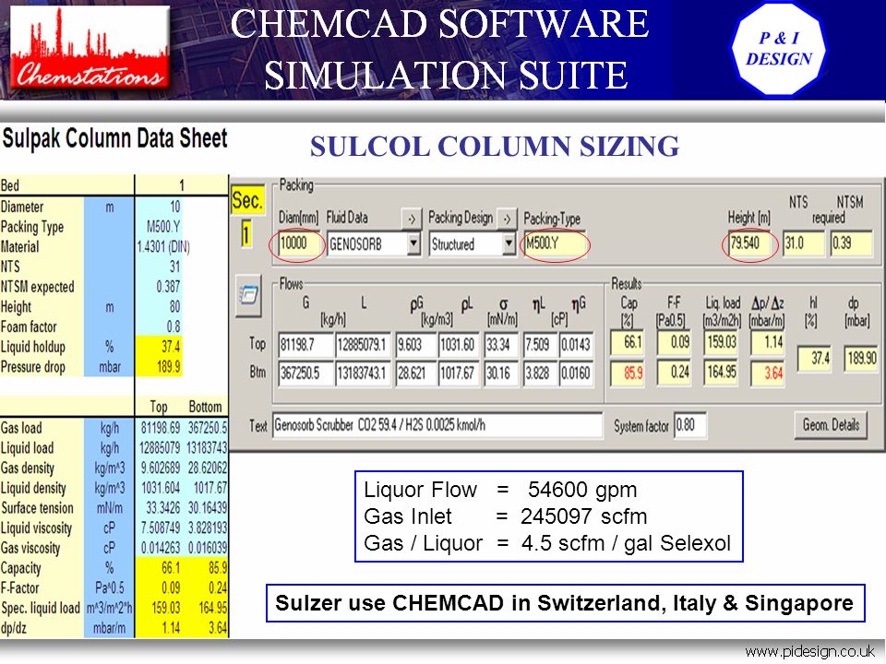Click the Material value 1.4301 (DIN)

coord(163,247)
